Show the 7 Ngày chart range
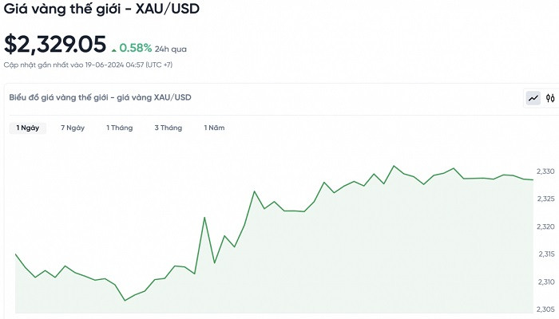Viewport: 559px width, 319px height. 73,128
